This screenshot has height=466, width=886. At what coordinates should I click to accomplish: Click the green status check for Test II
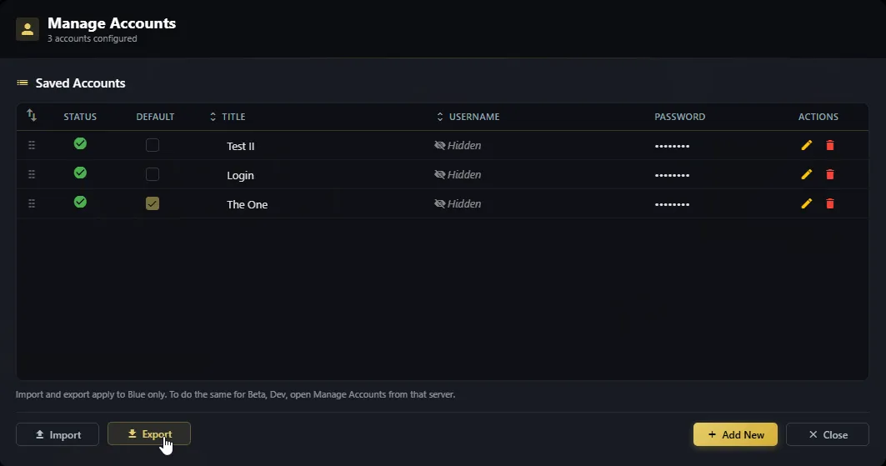80,143
